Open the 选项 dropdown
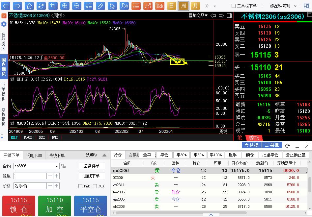The width and height of the screenshot is (312, 217). point(92,155)
